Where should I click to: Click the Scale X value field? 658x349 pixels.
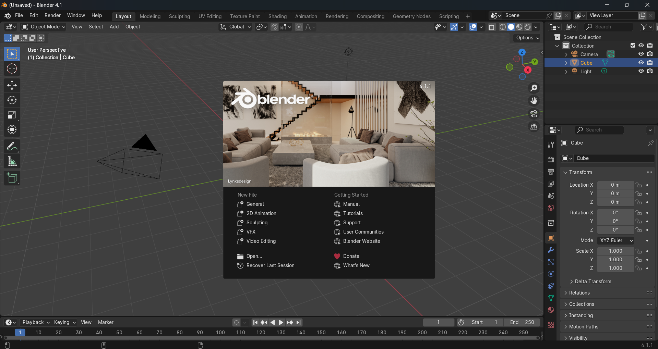point(615,251)
